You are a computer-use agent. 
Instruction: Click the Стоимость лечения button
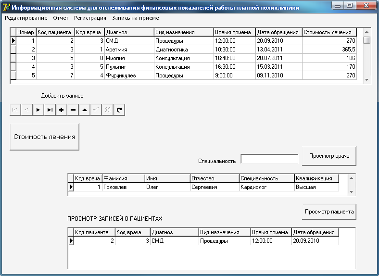click(x=44, y=137)
